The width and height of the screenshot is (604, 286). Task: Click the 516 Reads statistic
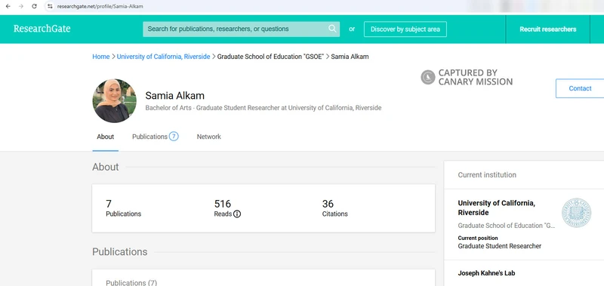pos(227,208)
